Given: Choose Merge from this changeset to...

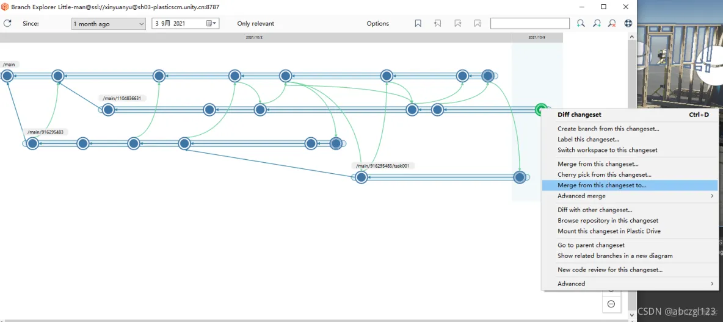Looking at the screenshot, I should 630,185.
